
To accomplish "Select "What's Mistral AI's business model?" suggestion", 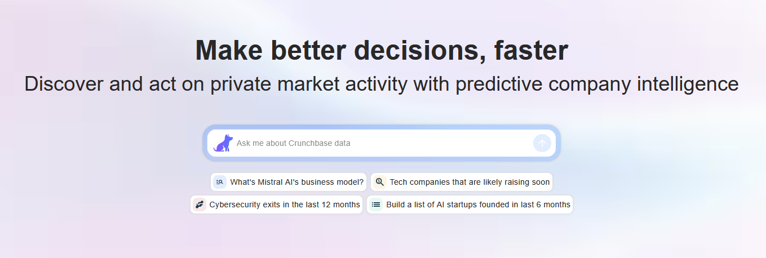I will 296,182.
